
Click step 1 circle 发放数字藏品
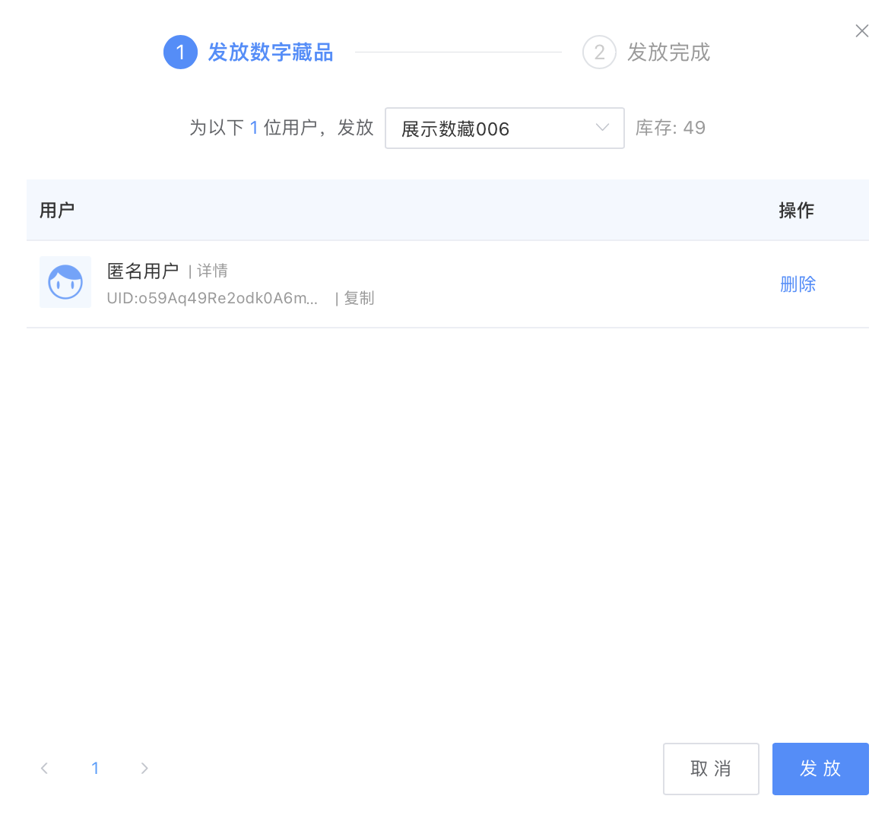click(x=180, y=52)
